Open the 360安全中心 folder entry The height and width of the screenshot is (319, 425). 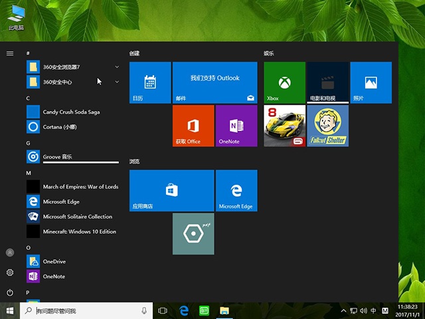pos(72,82)
